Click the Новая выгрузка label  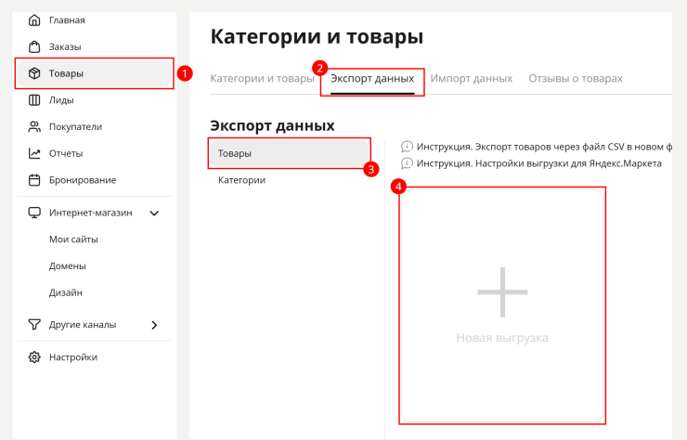click(502, 338)
